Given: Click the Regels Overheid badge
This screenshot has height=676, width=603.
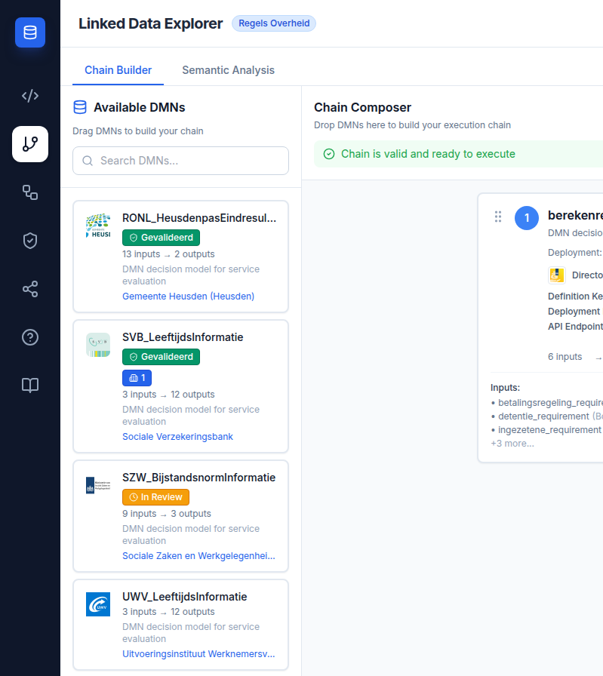Looking at the screenshot, I should coord(274,23).
